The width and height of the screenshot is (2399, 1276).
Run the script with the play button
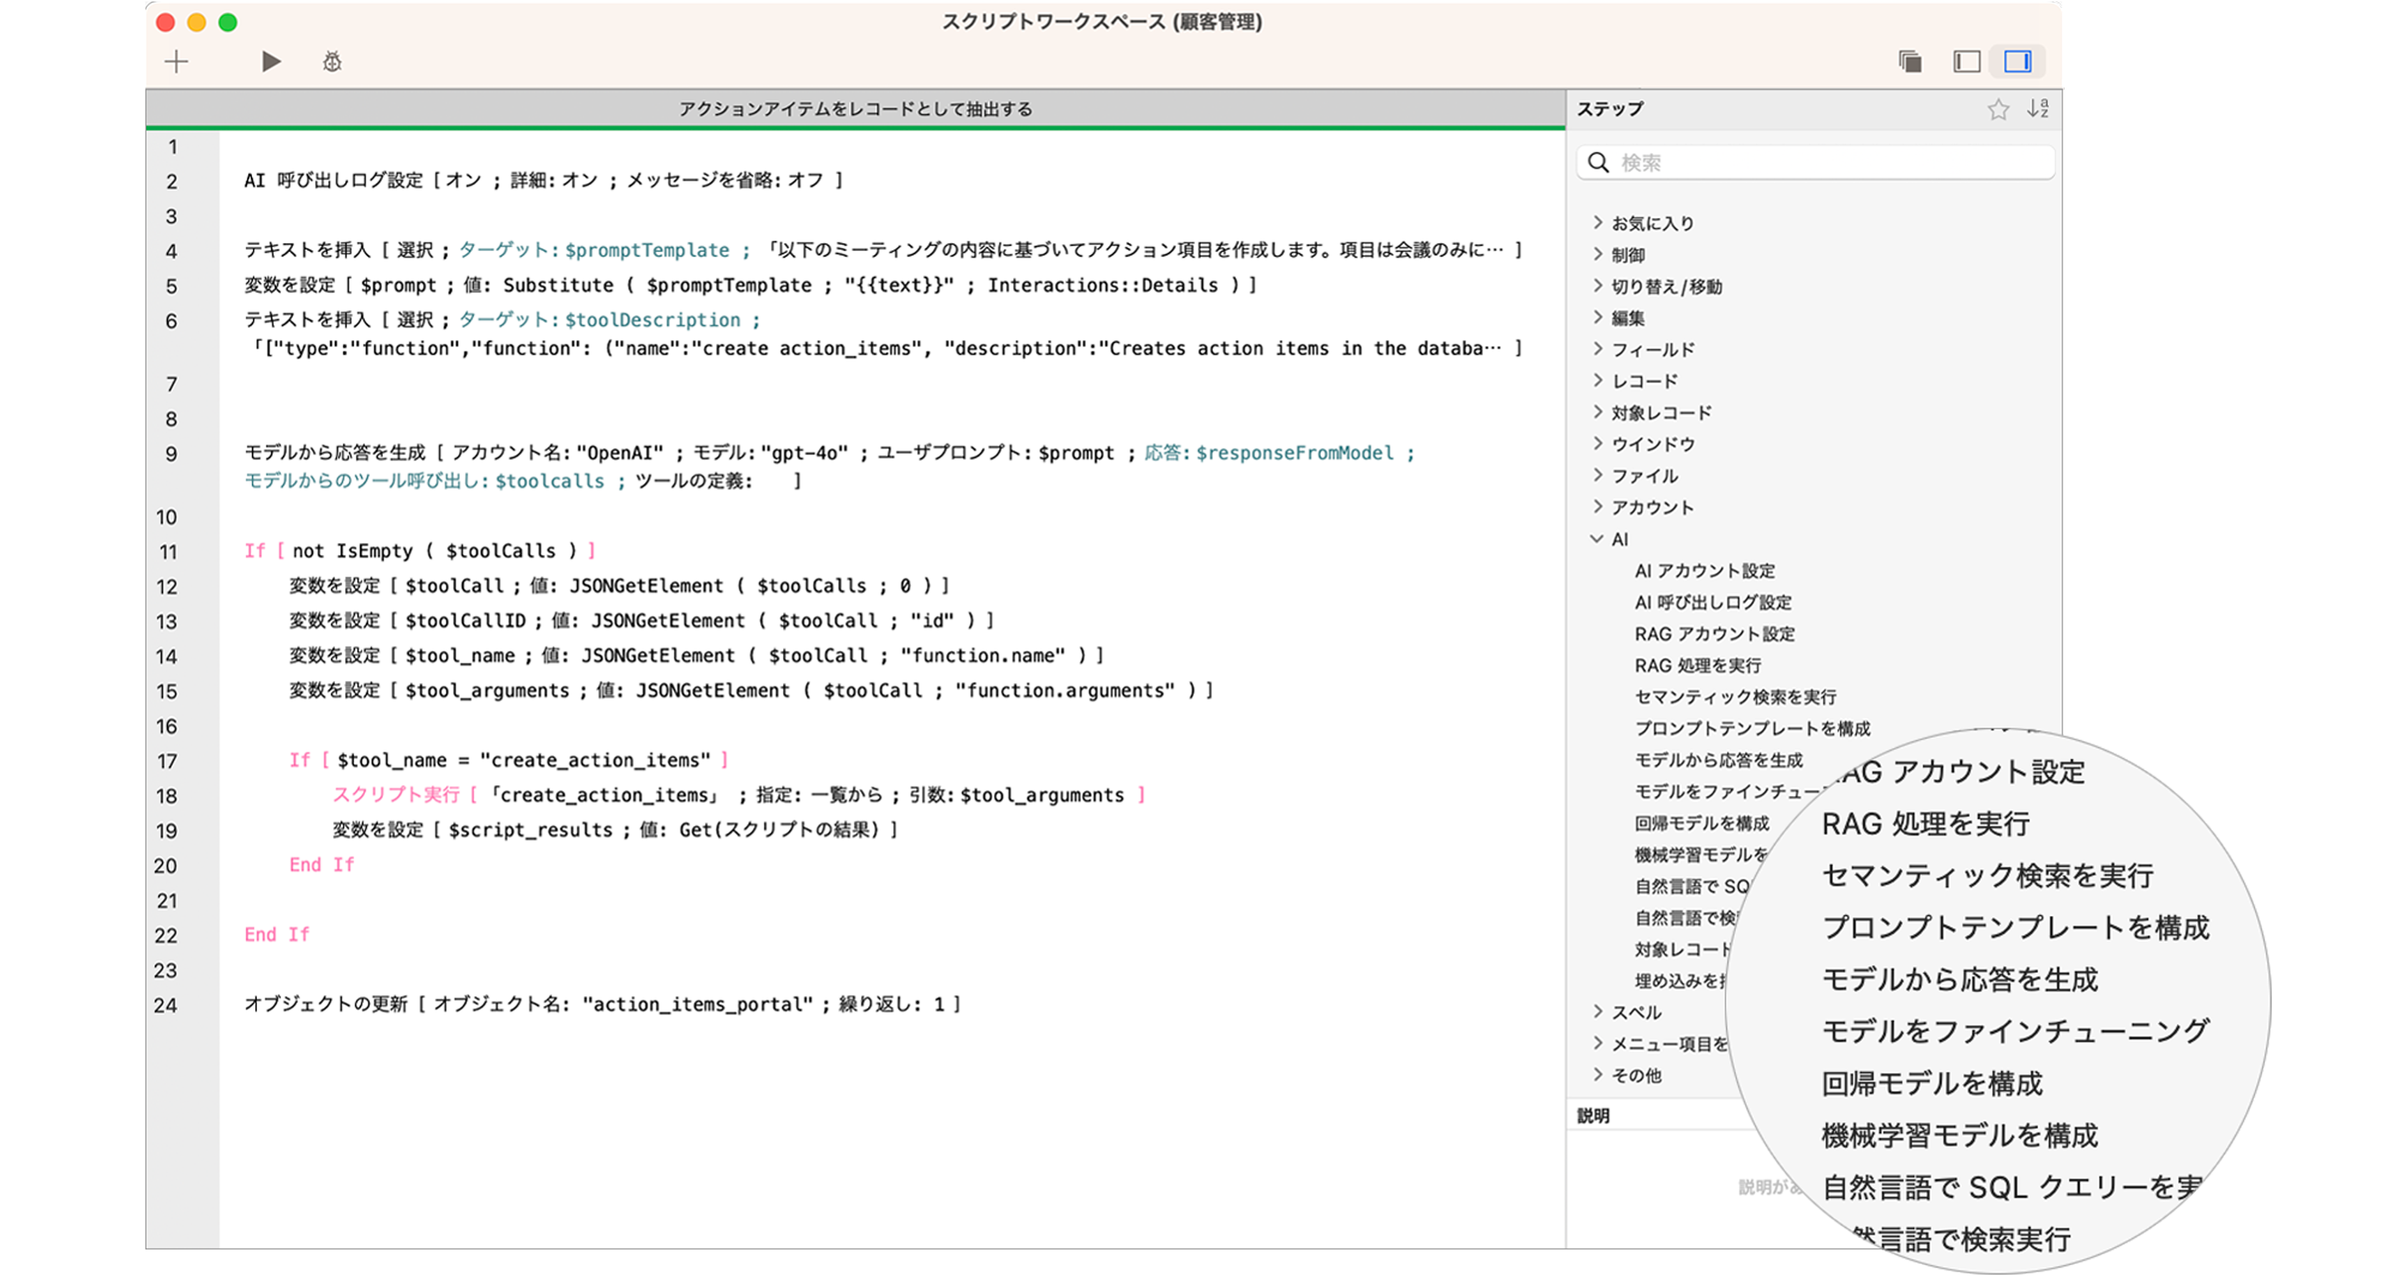pos(271,61)
